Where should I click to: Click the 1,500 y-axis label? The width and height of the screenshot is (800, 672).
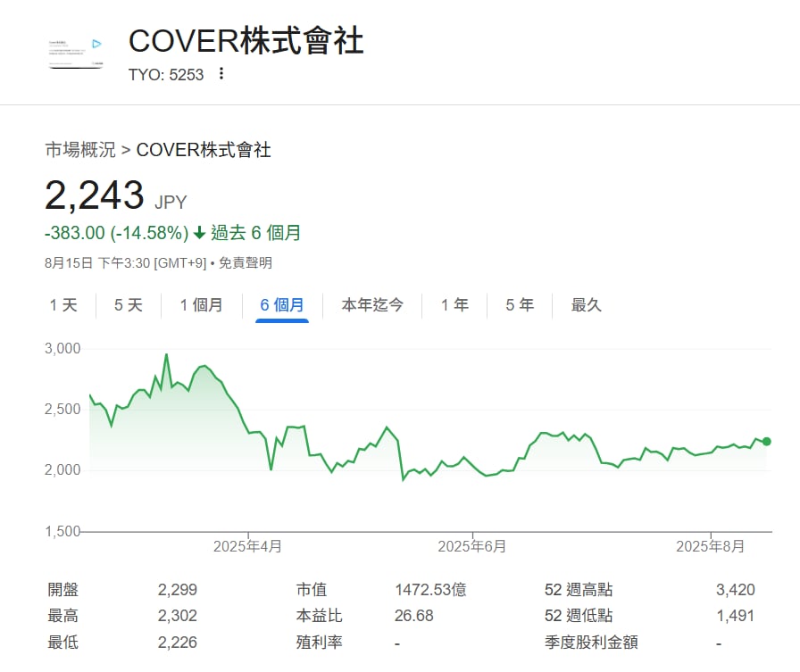click(x=62, y=532)
